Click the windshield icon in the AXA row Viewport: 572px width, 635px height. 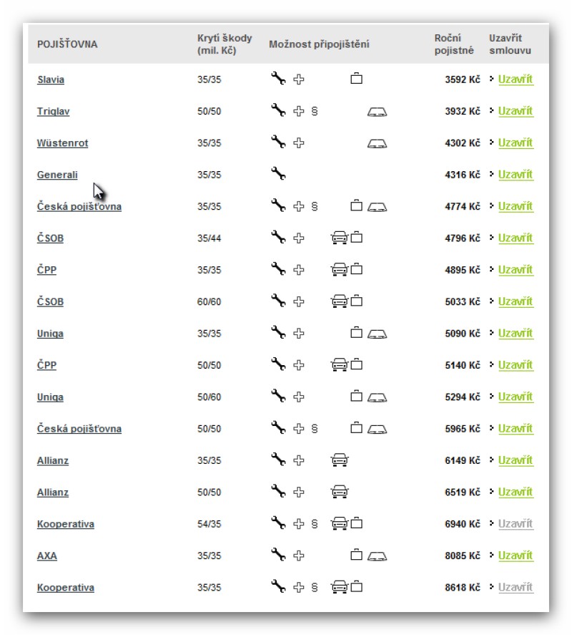(x=377, y=556)
